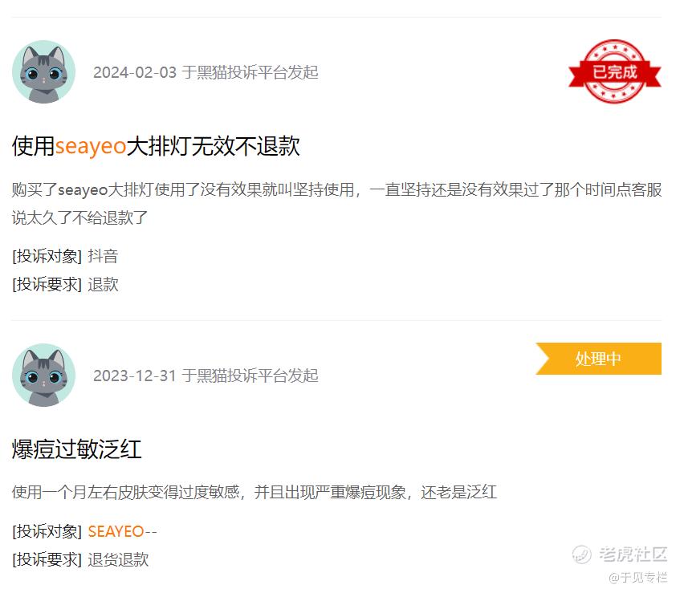
Task: Click the @于见专栏 watermark credit
Action: pyautogui.click(x=637, y=578)
